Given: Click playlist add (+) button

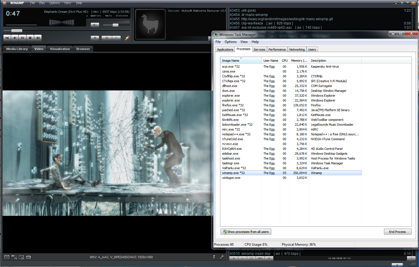Looking at the screenshot, I should 234,258.
